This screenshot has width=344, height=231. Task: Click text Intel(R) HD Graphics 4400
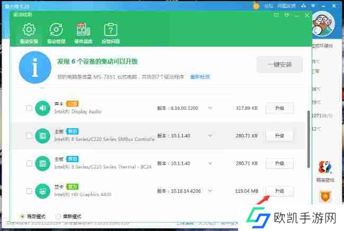(x=83, y=194)
